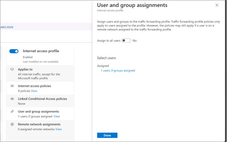227x142 pixels.
Task: Open the Learn more link
Action: [x=7, y=27]
